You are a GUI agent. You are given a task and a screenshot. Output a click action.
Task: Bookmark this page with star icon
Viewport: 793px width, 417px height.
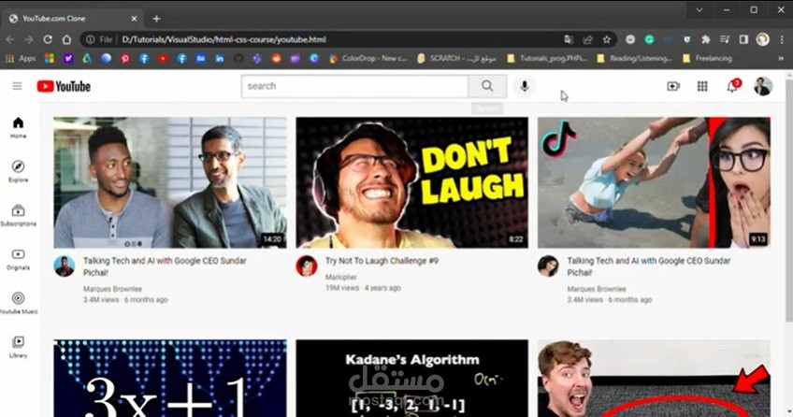click(x=606, y=39)
